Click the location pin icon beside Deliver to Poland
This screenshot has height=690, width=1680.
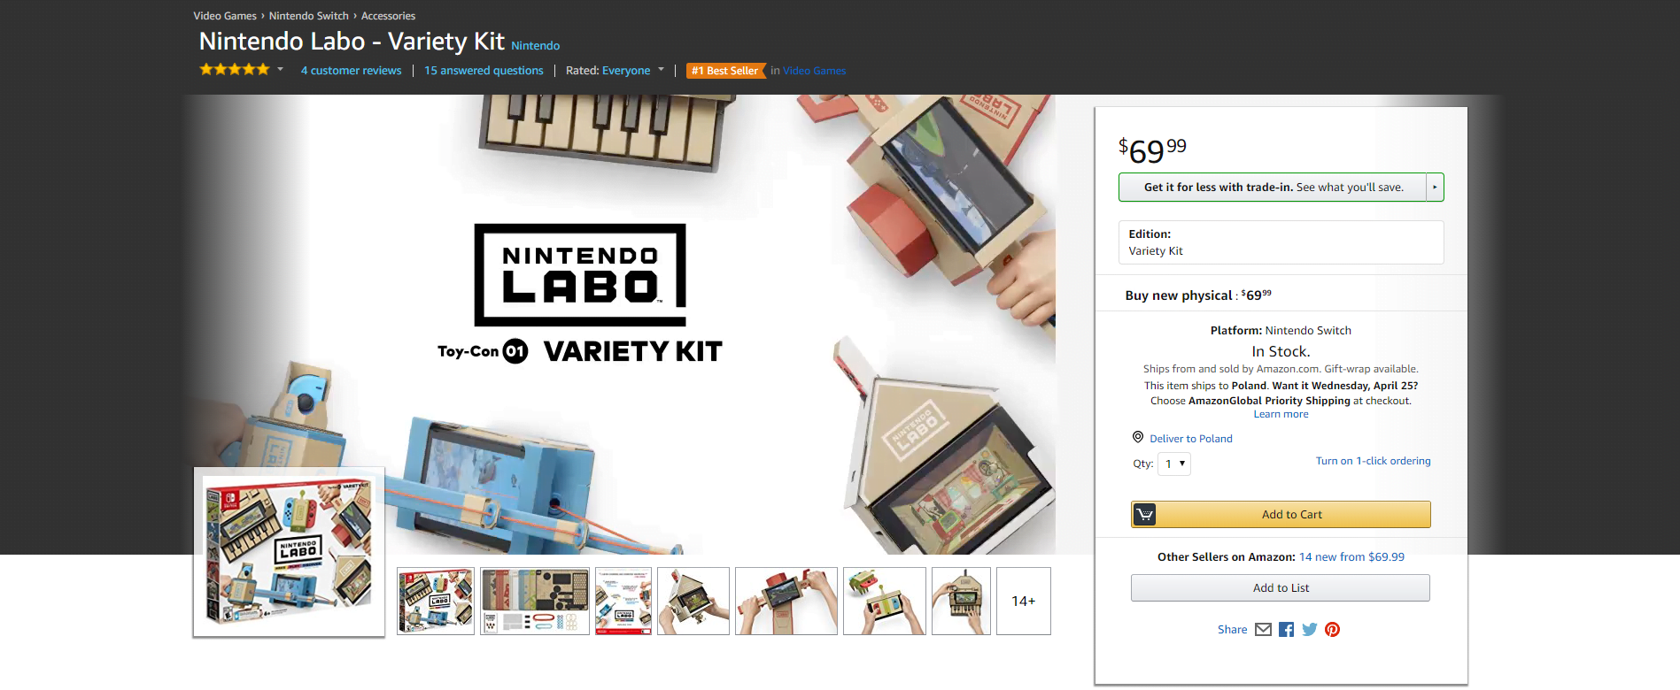1138,437
